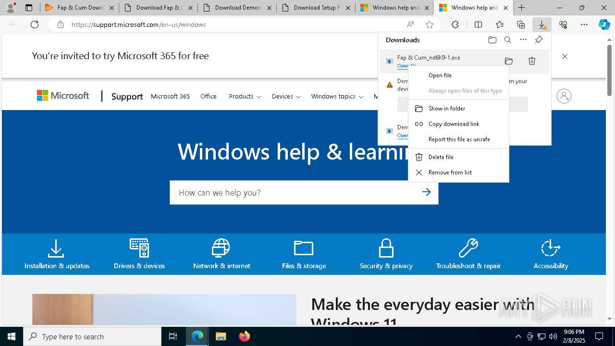The height and width of the screenshot is (346, 615).
Task: Open Collections icon in toolbar
Action: pyautogui.click(x=521, y=25)
